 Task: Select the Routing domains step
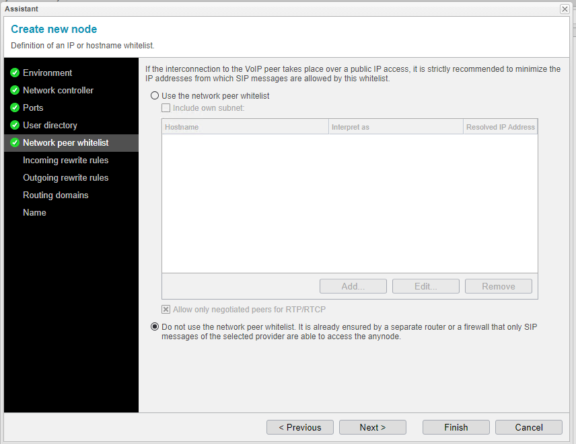(x=55, y=195)
